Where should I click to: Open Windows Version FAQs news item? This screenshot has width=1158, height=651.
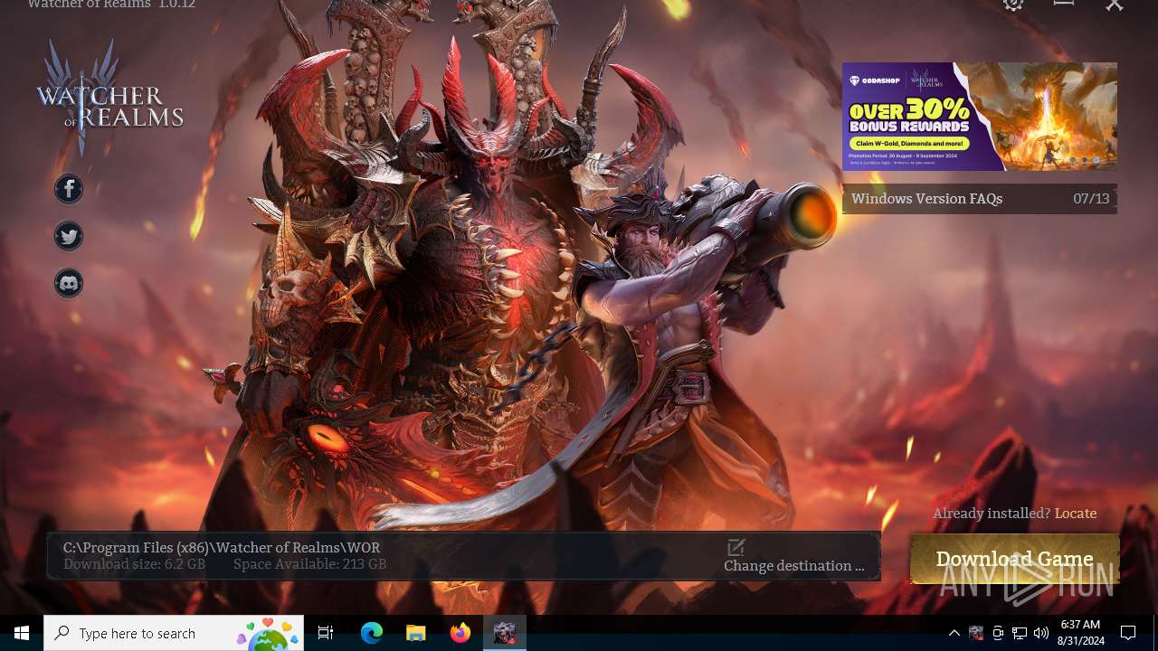[x=980, y=199]
